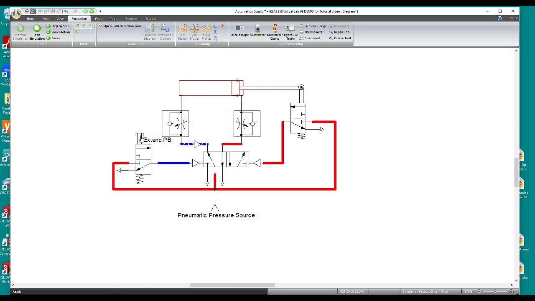The width and height of the screenshot is (535, 301).
Task: Open Simulation Options
Action: click(x=166, y=32)
